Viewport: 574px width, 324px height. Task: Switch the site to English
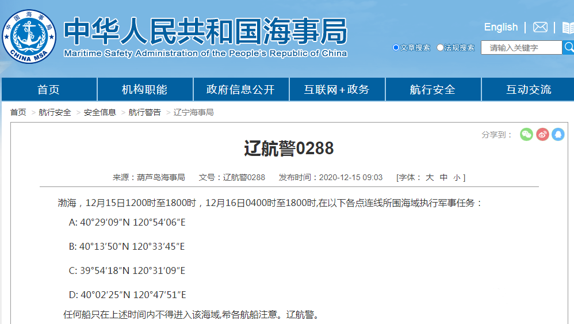pyautogui.click(x=501, y=27)
